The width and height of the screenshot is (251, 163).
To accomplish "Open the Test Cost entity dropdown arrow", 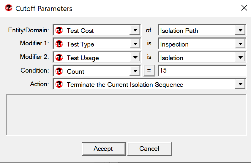I will click(x=135, y=30).
